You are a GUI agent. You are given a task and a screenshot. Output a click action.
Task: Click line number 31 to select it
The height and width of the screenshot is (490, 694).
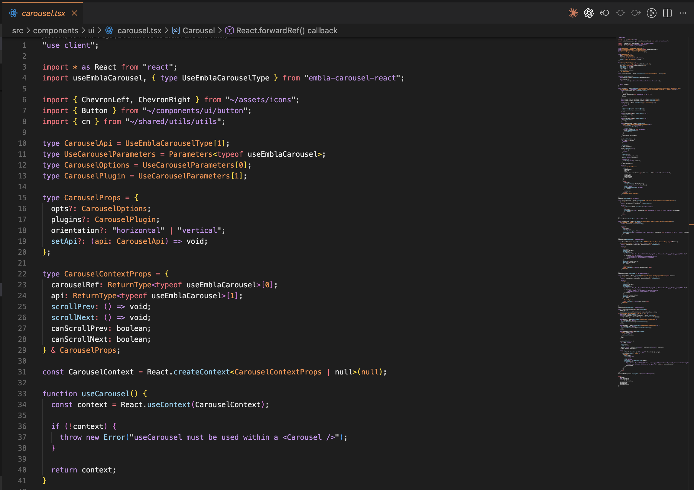coord(22,372)
